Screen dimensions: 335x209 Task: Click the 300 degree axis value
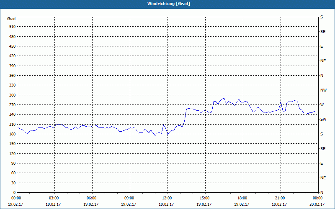[13, 95]
